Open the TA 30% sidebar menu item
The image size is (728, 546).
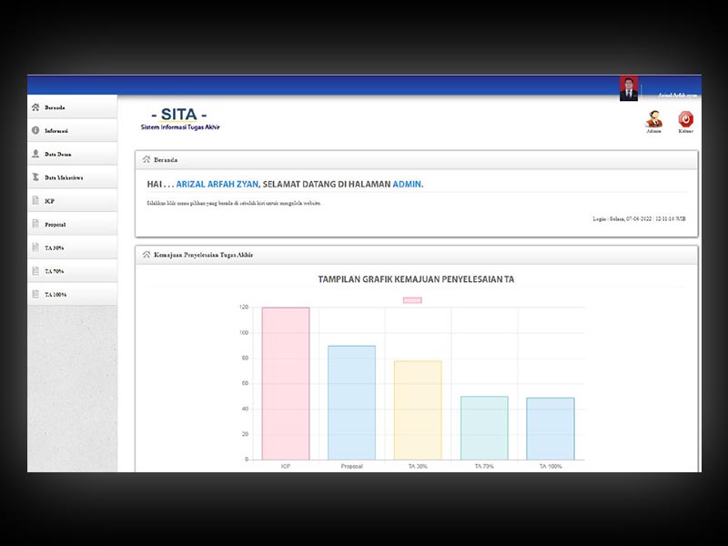[55, 248]
